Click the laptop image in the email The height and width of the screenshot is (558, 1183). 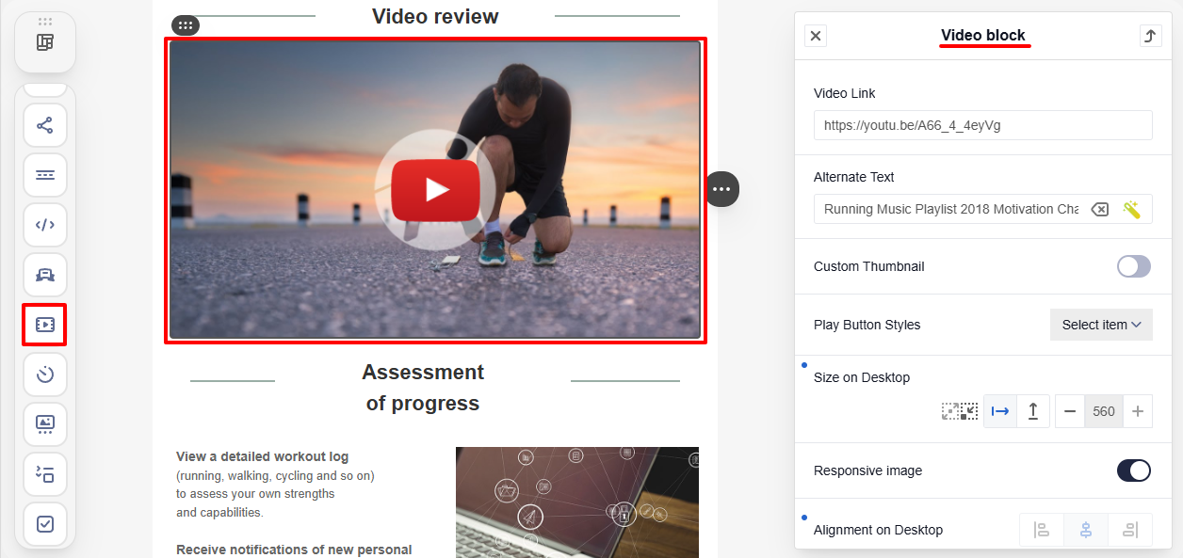click(577, 502)
